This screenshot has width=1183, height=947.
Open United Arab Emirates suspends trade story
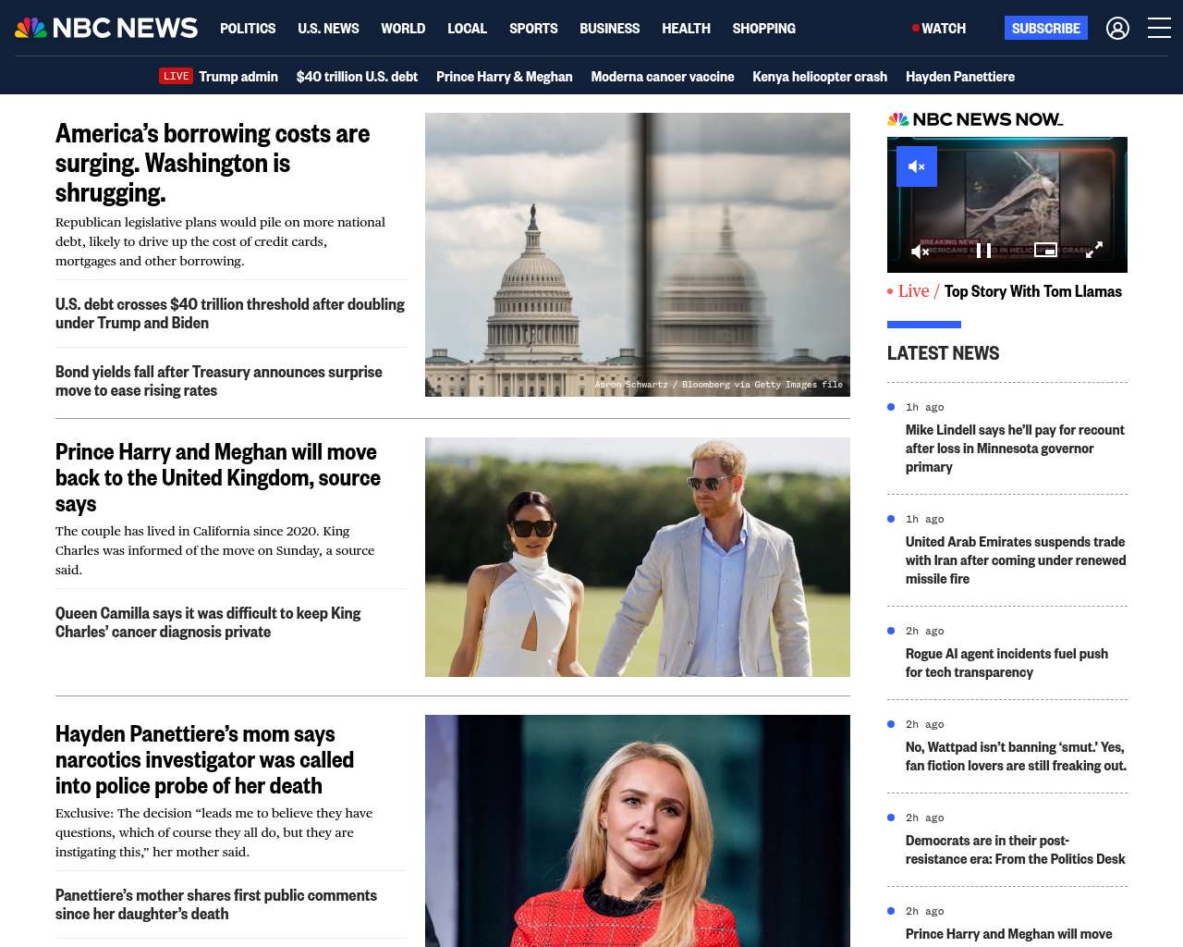coord(1016,560)
